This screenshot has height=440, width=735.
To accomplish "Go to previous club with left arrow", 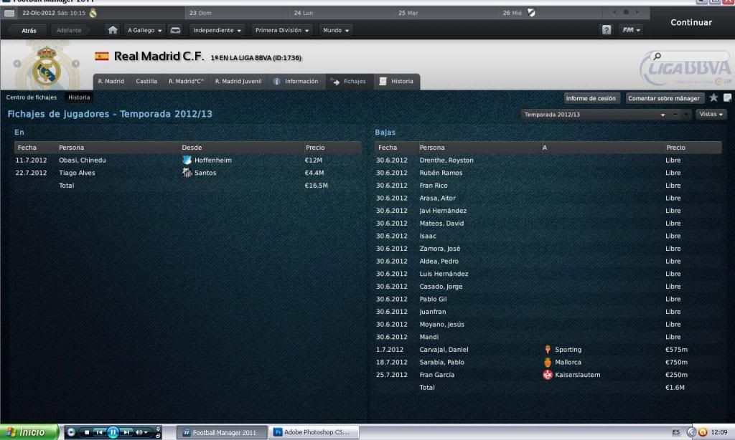I will 17,64.
